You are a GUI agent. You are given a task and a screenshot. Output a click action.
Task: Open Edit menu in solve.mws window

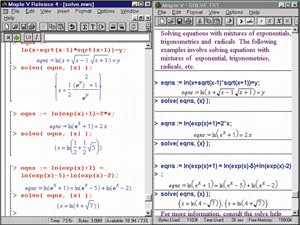30,11
